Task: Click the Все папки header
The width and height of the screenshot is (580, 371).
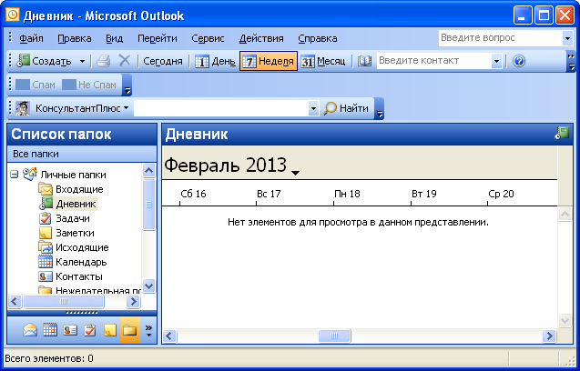Action: coord(82,154)
